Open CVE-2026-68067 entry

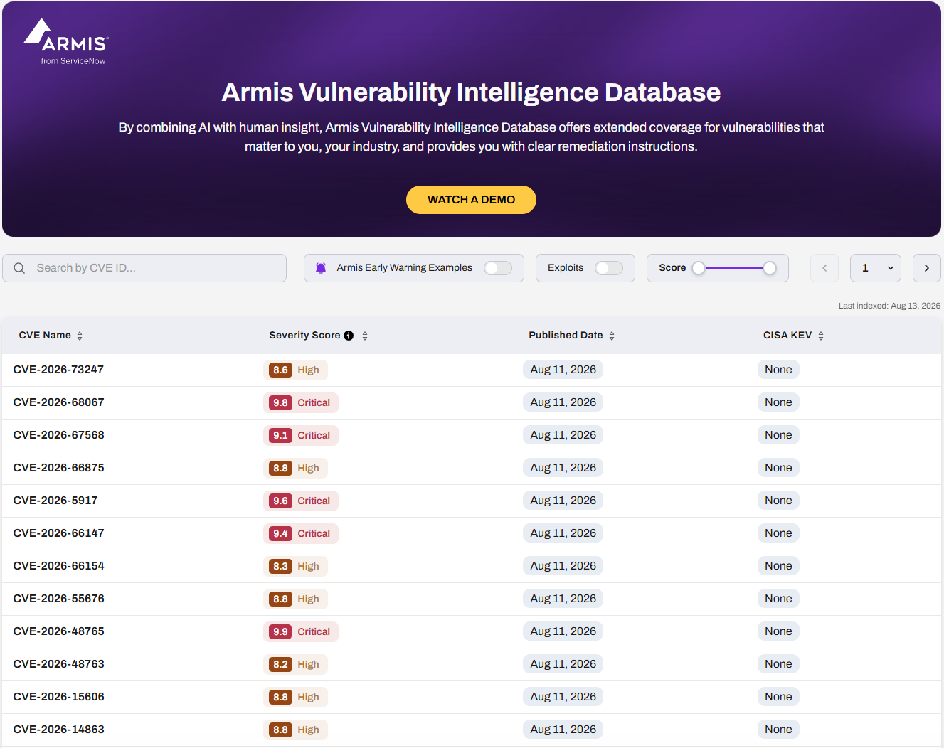tap(58, 402)
